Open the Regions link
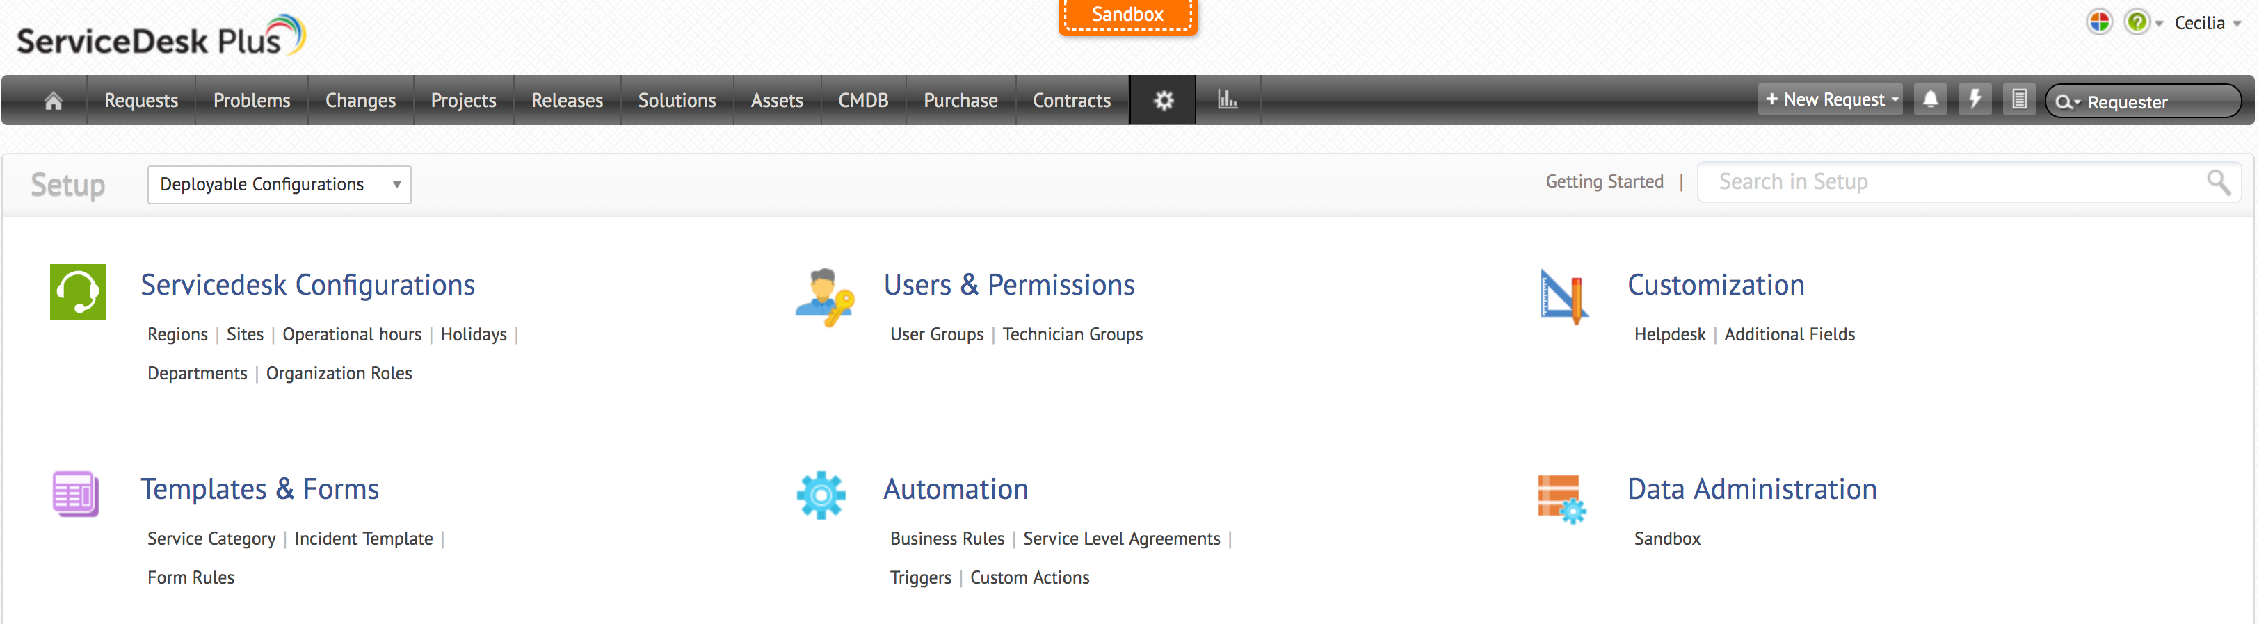 tap(177, 335)
